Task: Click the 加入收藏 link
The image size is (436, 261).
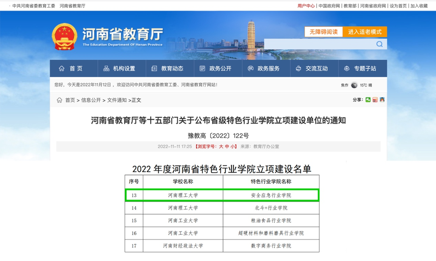Action: coord(419,6)
